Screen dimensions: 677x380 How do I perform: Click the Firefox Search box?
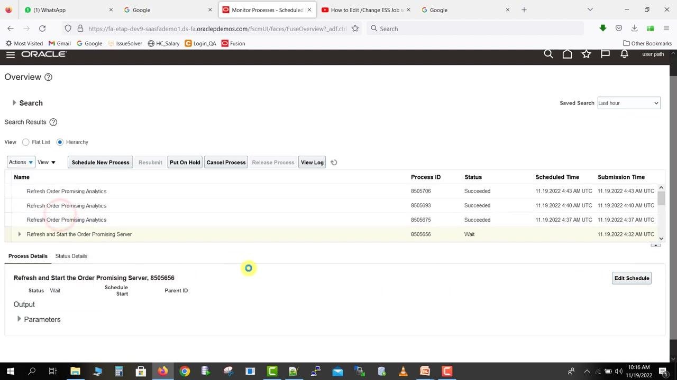[476, 28]
